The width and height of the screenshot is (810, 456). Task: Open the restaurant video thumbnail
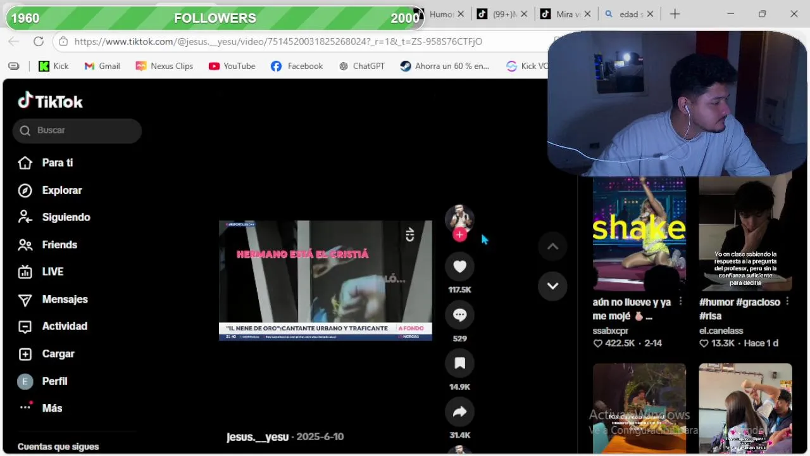coord(639,409)
